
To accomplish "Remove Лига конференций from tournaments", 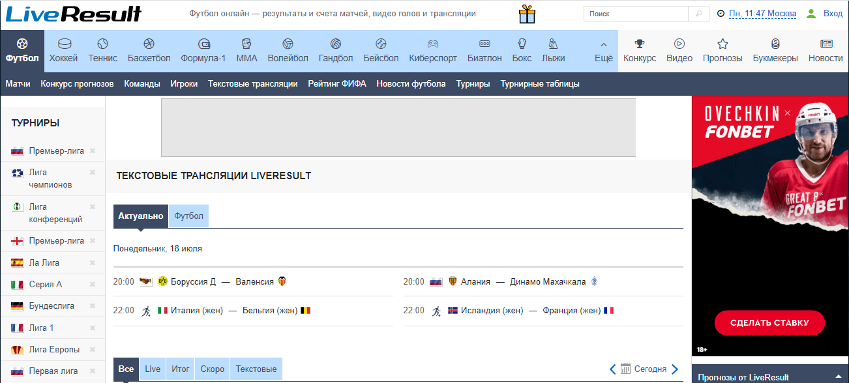I will pos(93,206).
